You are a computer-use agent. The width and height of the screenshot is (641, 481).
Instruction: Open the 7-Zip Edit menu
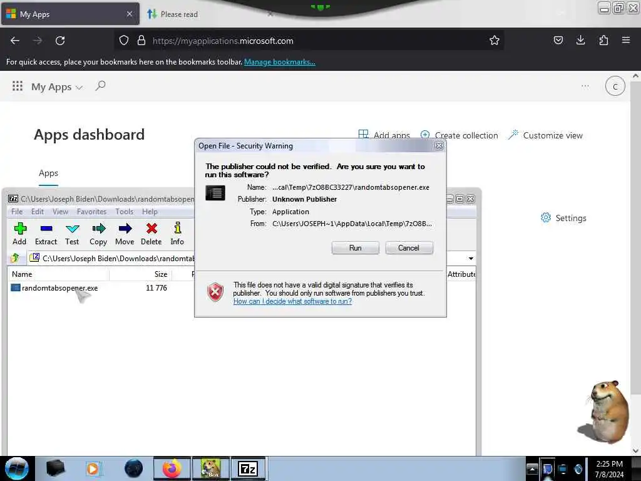[x=37, y=212]
